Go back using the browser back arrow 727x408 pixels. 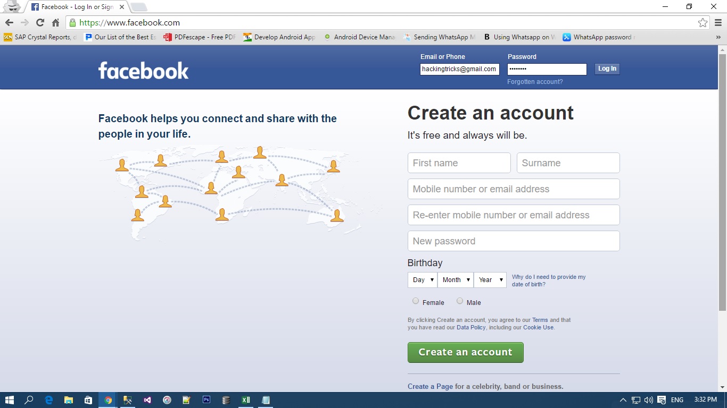point(9,23)
